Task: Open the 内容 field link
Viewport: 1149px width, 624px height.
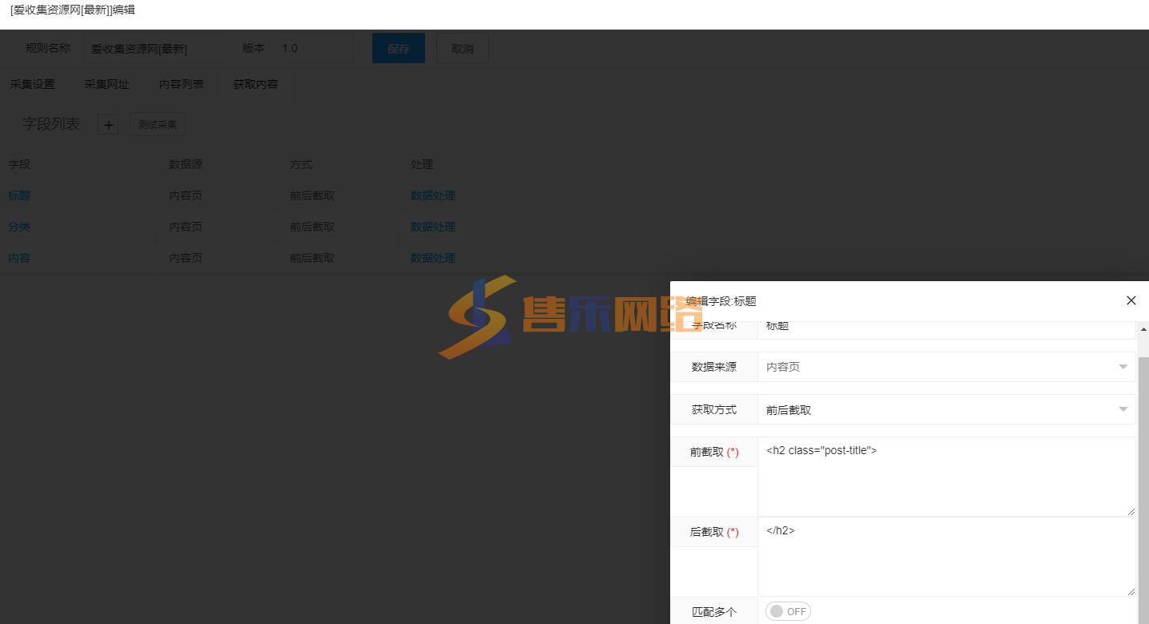Action: tap(19, 258)
